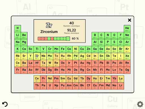This screenshot has height=109, width=145.
Task: Click the Chlorine (Cl) cell
Action: pyautogui.click(x=121, y=43)
